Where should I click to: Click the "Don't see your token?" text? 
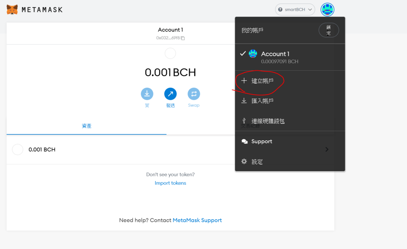[170, 174]
